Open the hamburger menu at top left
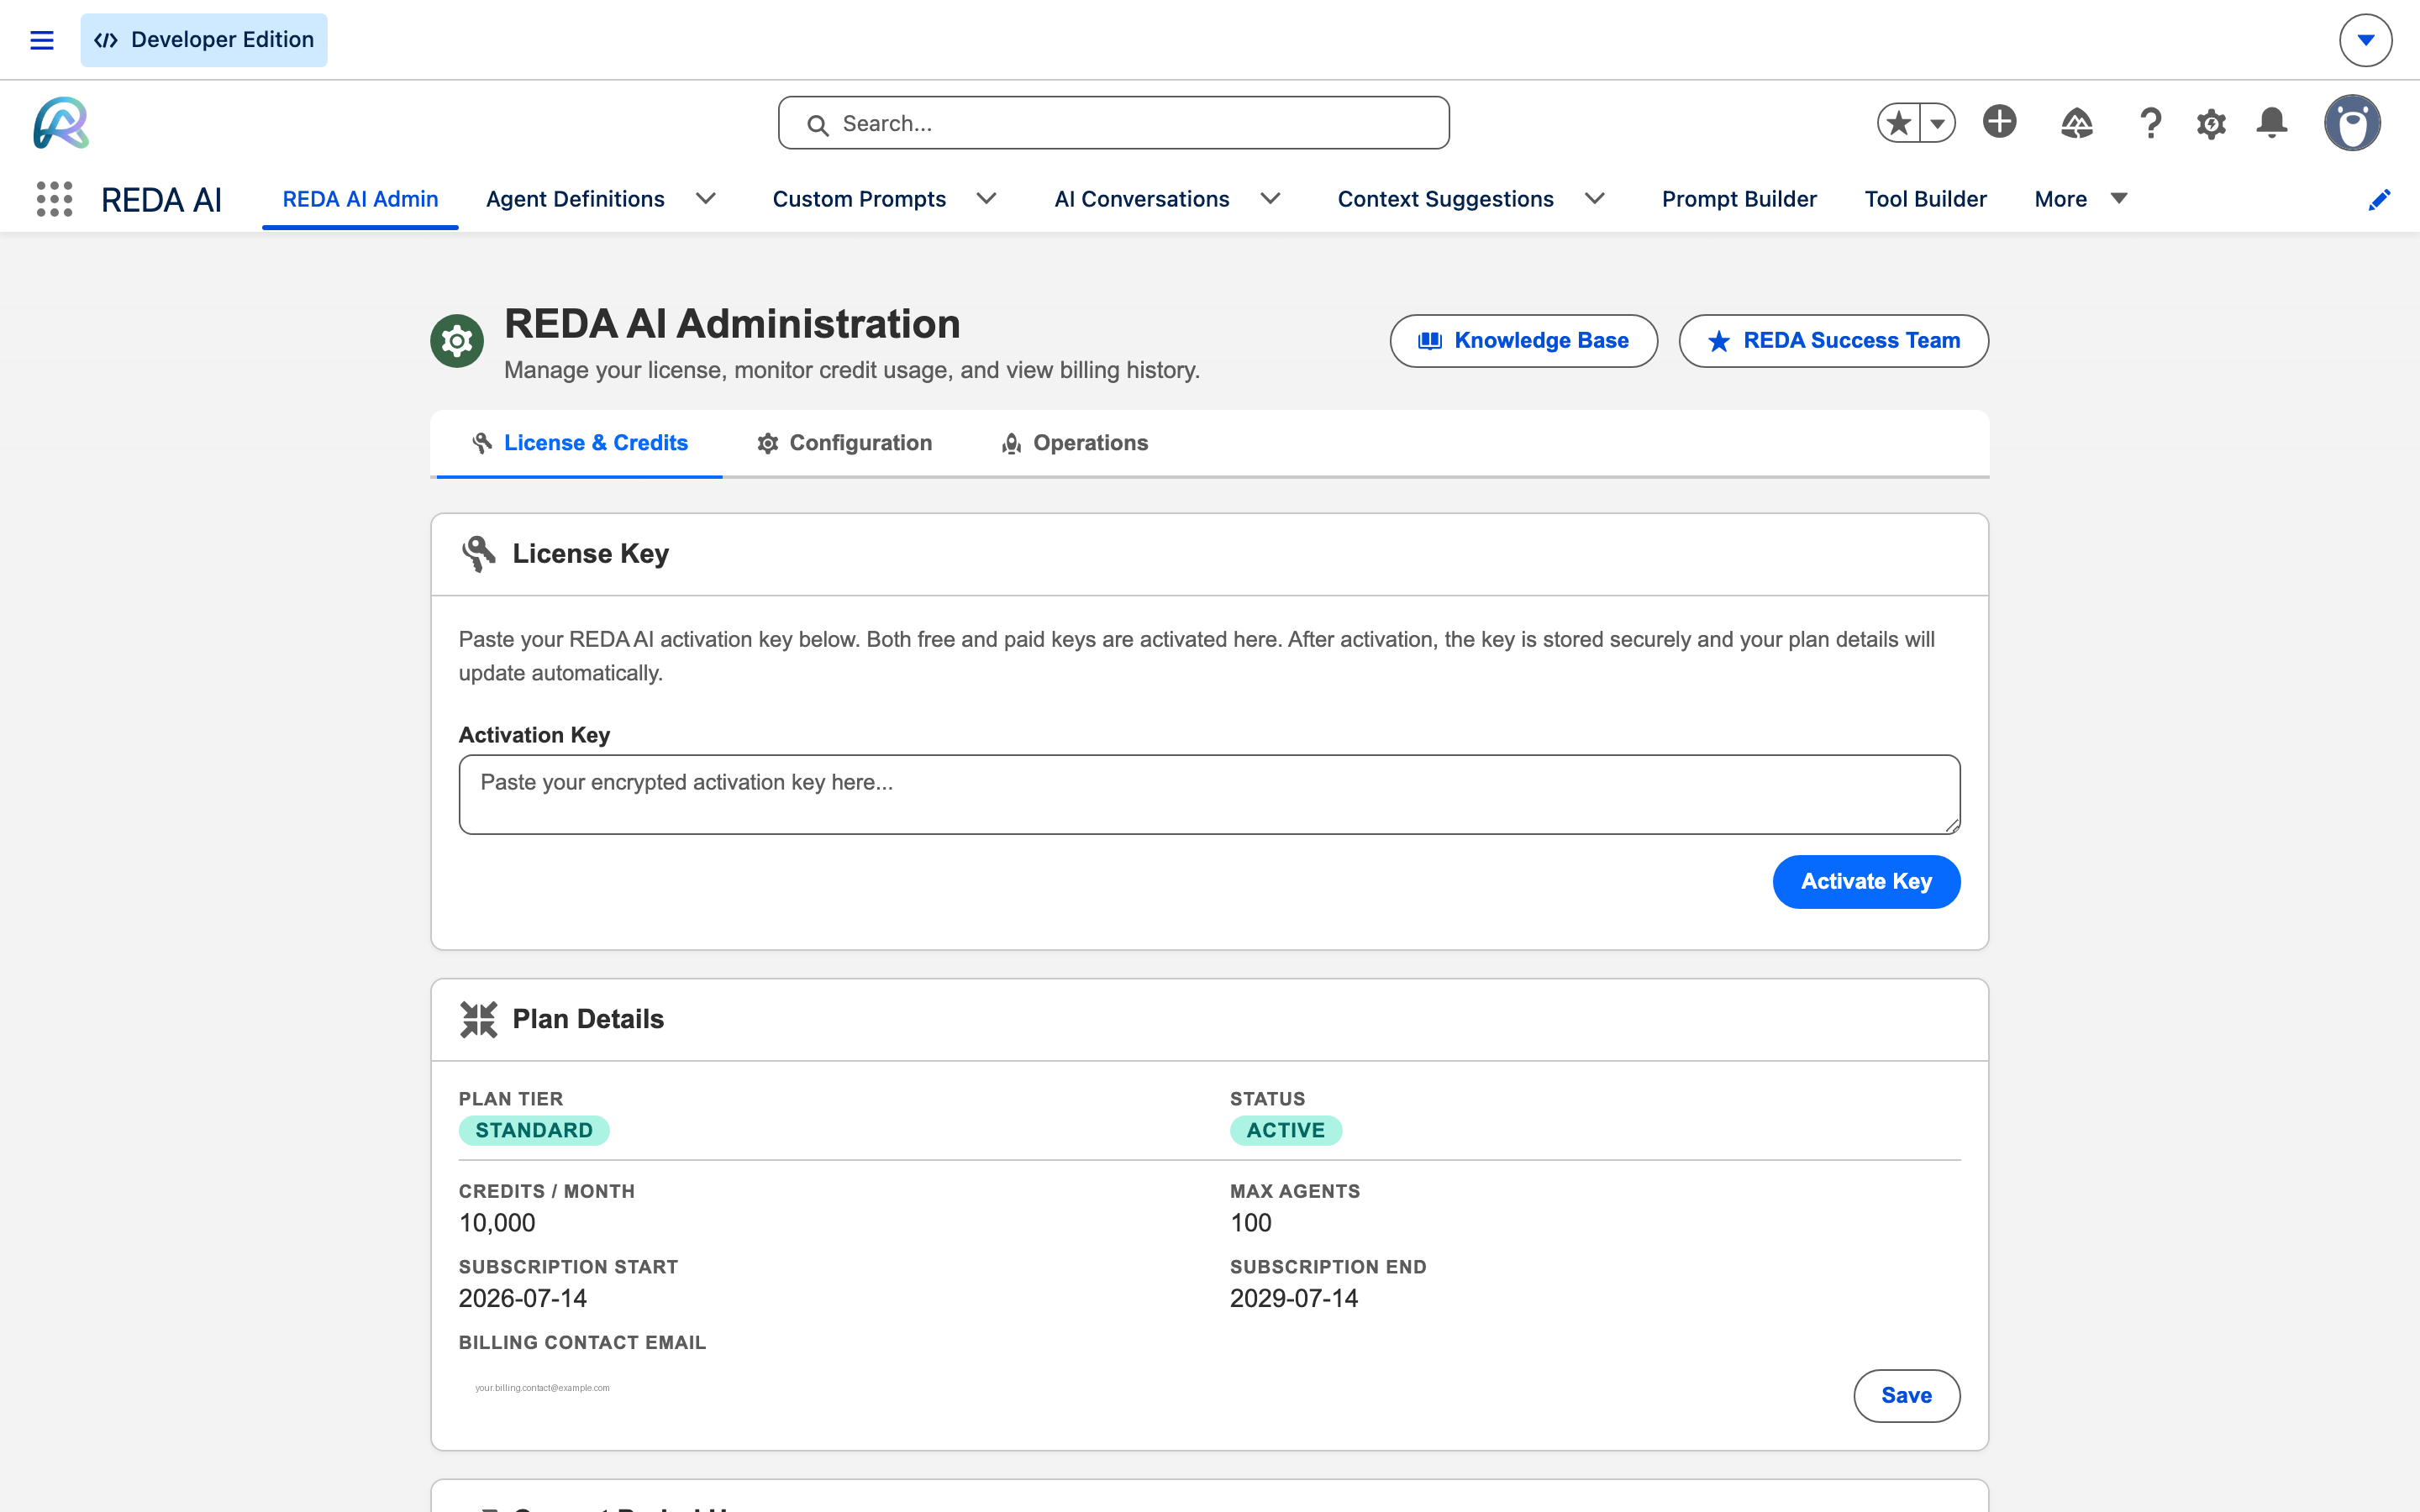Viewport: 2420px width, 1512px height. click(x=41, y=40)
